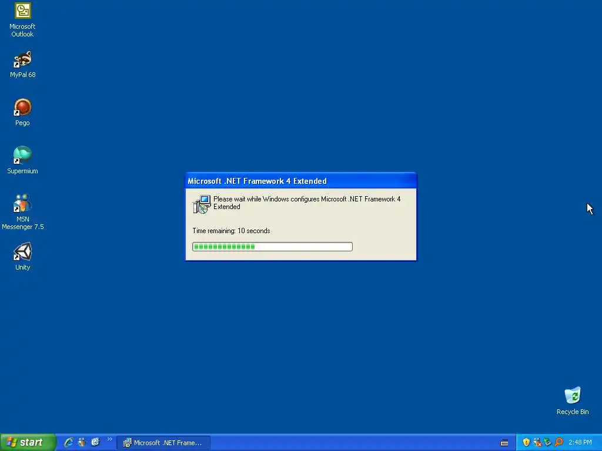The height and width of the screenshot is (451, 602).
Task: Select the Pego desktop shortcut
Action: (x=23, y=112)
